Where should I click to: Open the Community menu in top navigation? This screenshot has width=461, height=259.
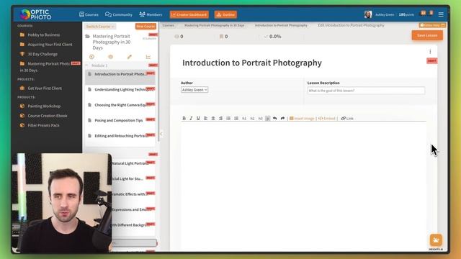pos(119,14)
